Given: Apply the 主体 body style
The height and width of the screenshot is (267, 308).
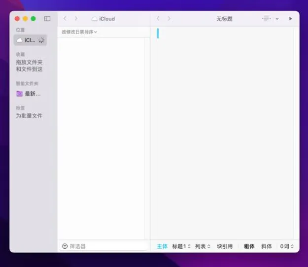Looking at the screenshot, I should pyautogui.click(x=162, y=246).
